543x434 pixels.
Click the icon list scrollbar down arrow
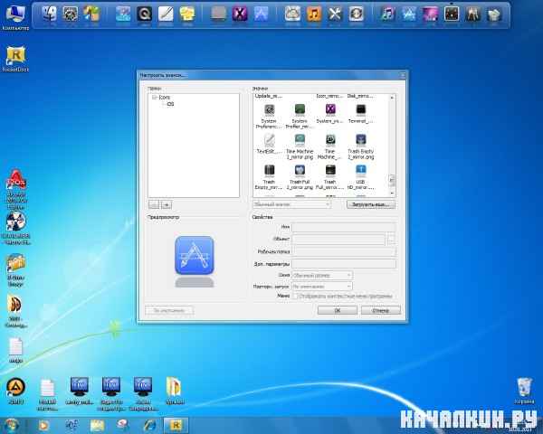click(392, 193)
